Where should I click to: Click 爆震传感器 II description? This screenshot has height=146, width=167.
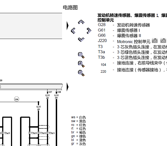(x=129, y=36)
